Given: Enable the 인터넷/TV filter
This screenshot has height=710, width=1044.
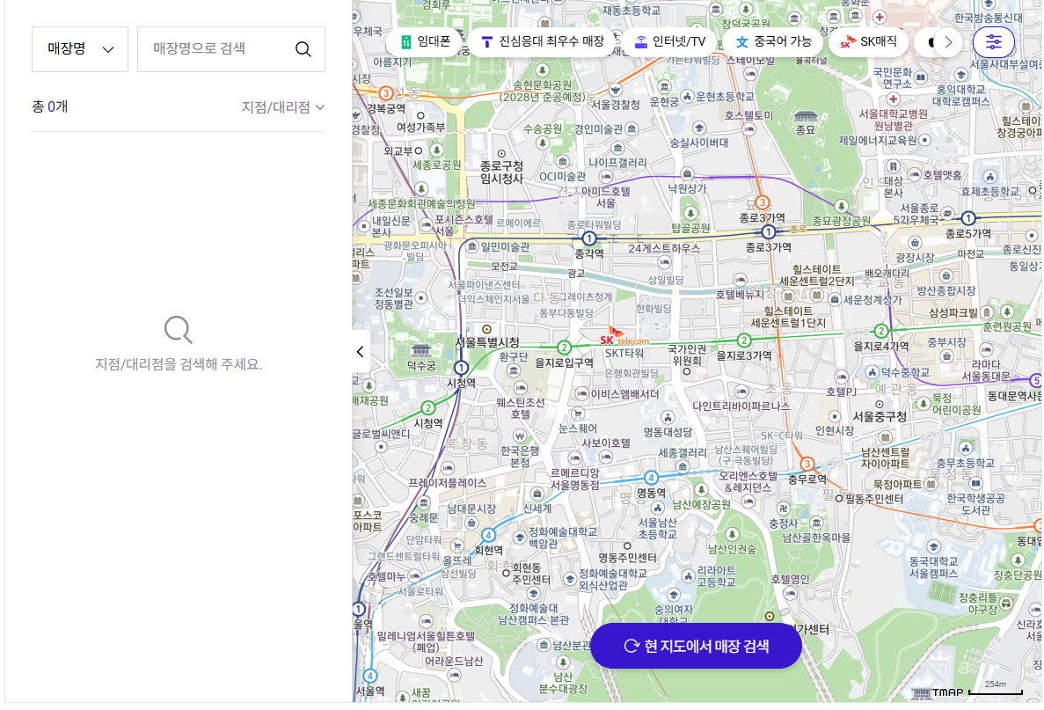Looking at the screenshot, I should (677, 41).
